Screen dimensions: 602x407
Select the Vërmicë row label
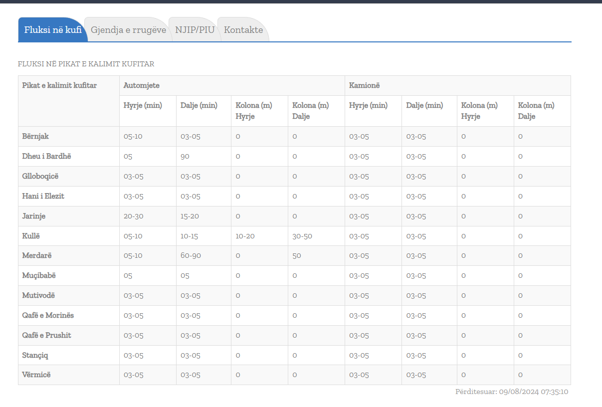pos(36,375)
